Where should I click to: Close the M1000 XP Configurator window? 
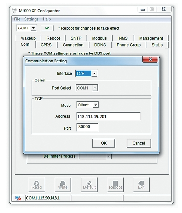tap(164, 9)
